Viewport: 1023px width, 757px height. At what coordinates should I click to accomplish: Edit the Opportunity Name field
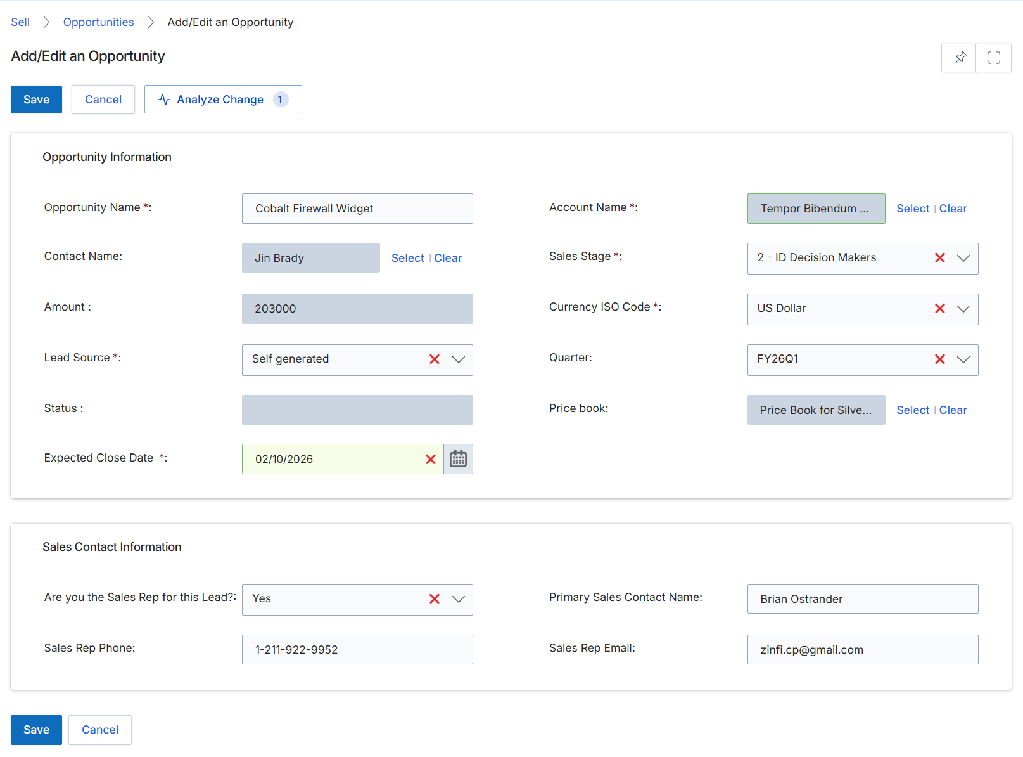pyautogui.click(x=357, y=209)
